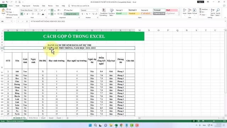Switch to the Formulas ribbon tab
The image size is (227, 128).
click(36, 6)
